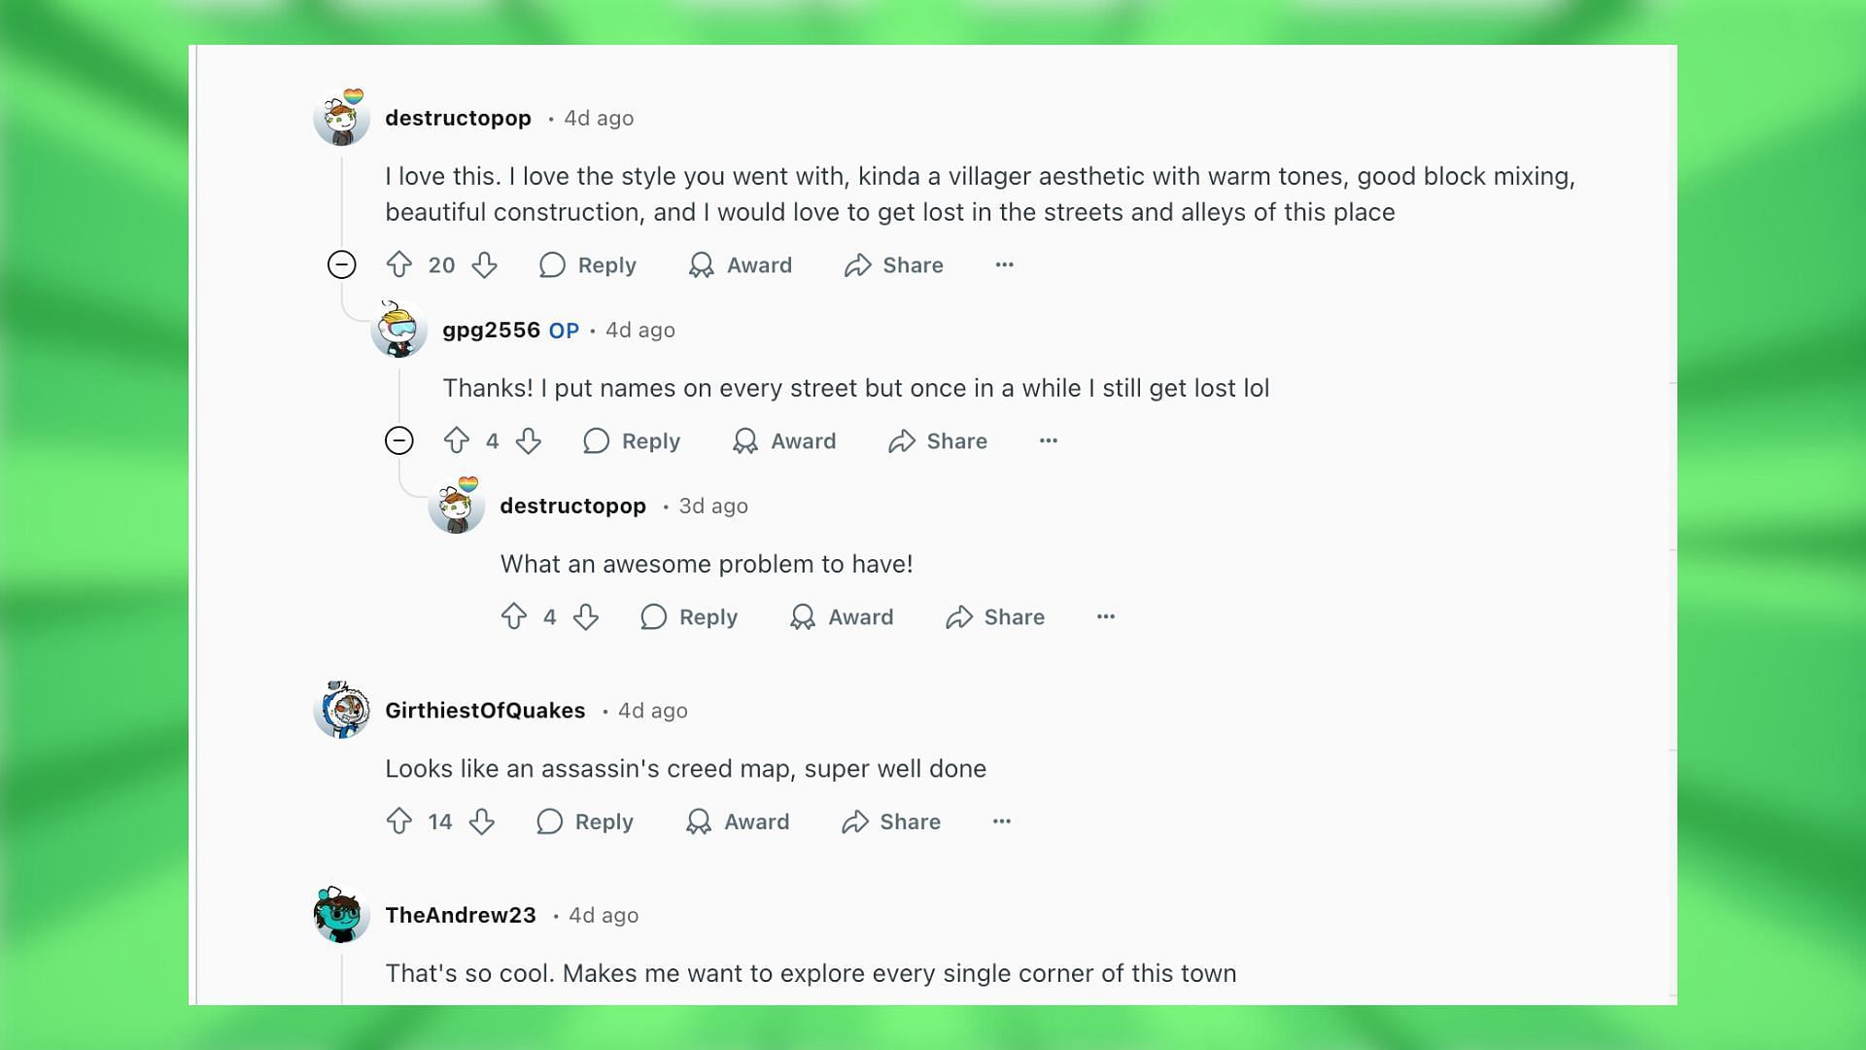Click the destructopop username link
Image resolution: width=1866 pixels, height=1050 pixels.
(x=458, y=117)
